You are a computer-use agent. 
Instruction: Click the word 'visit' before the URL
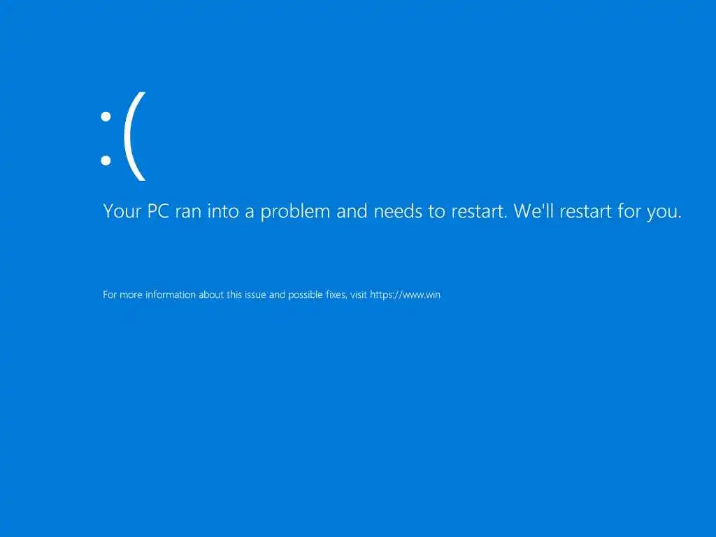coord(359,294)
